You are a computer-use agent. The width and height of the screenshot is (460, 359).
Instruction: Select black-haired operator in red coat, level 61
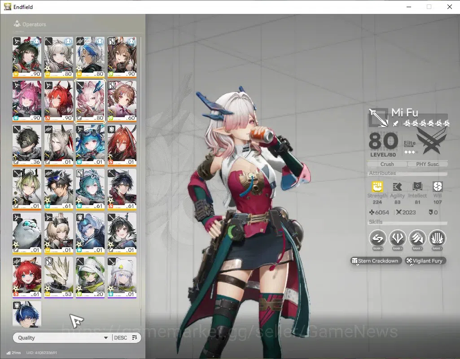pos(122,189)
